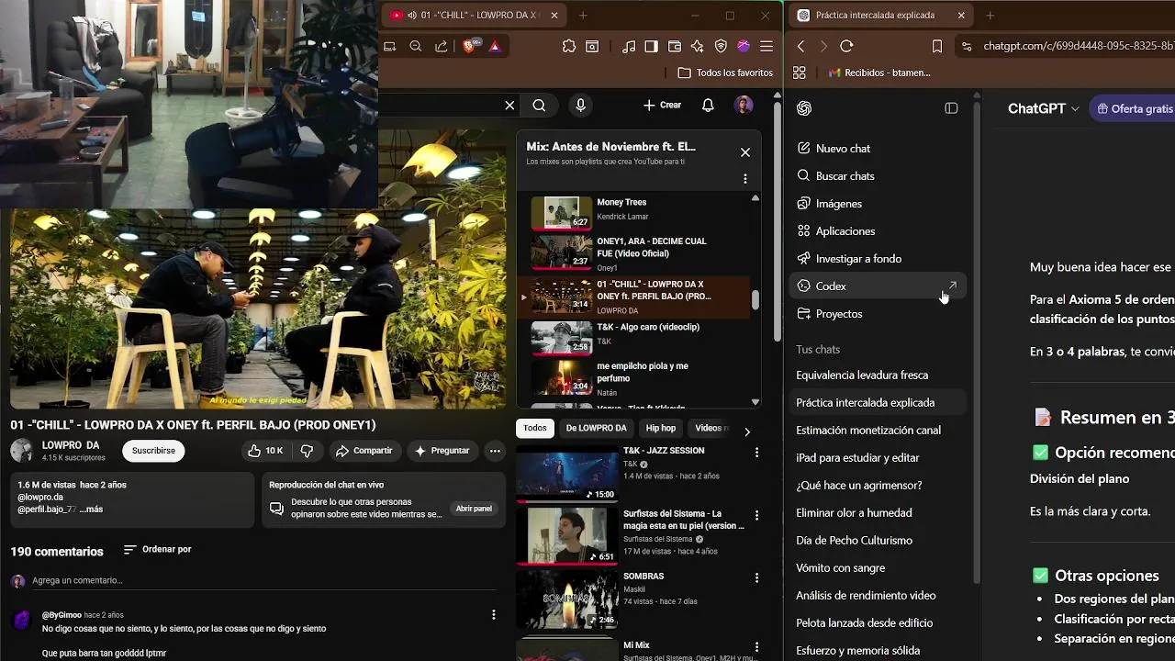The image size is (1175, 661).
Task: Open options menu for 'SOMBRAS' video
Action: tap(756, 578)
